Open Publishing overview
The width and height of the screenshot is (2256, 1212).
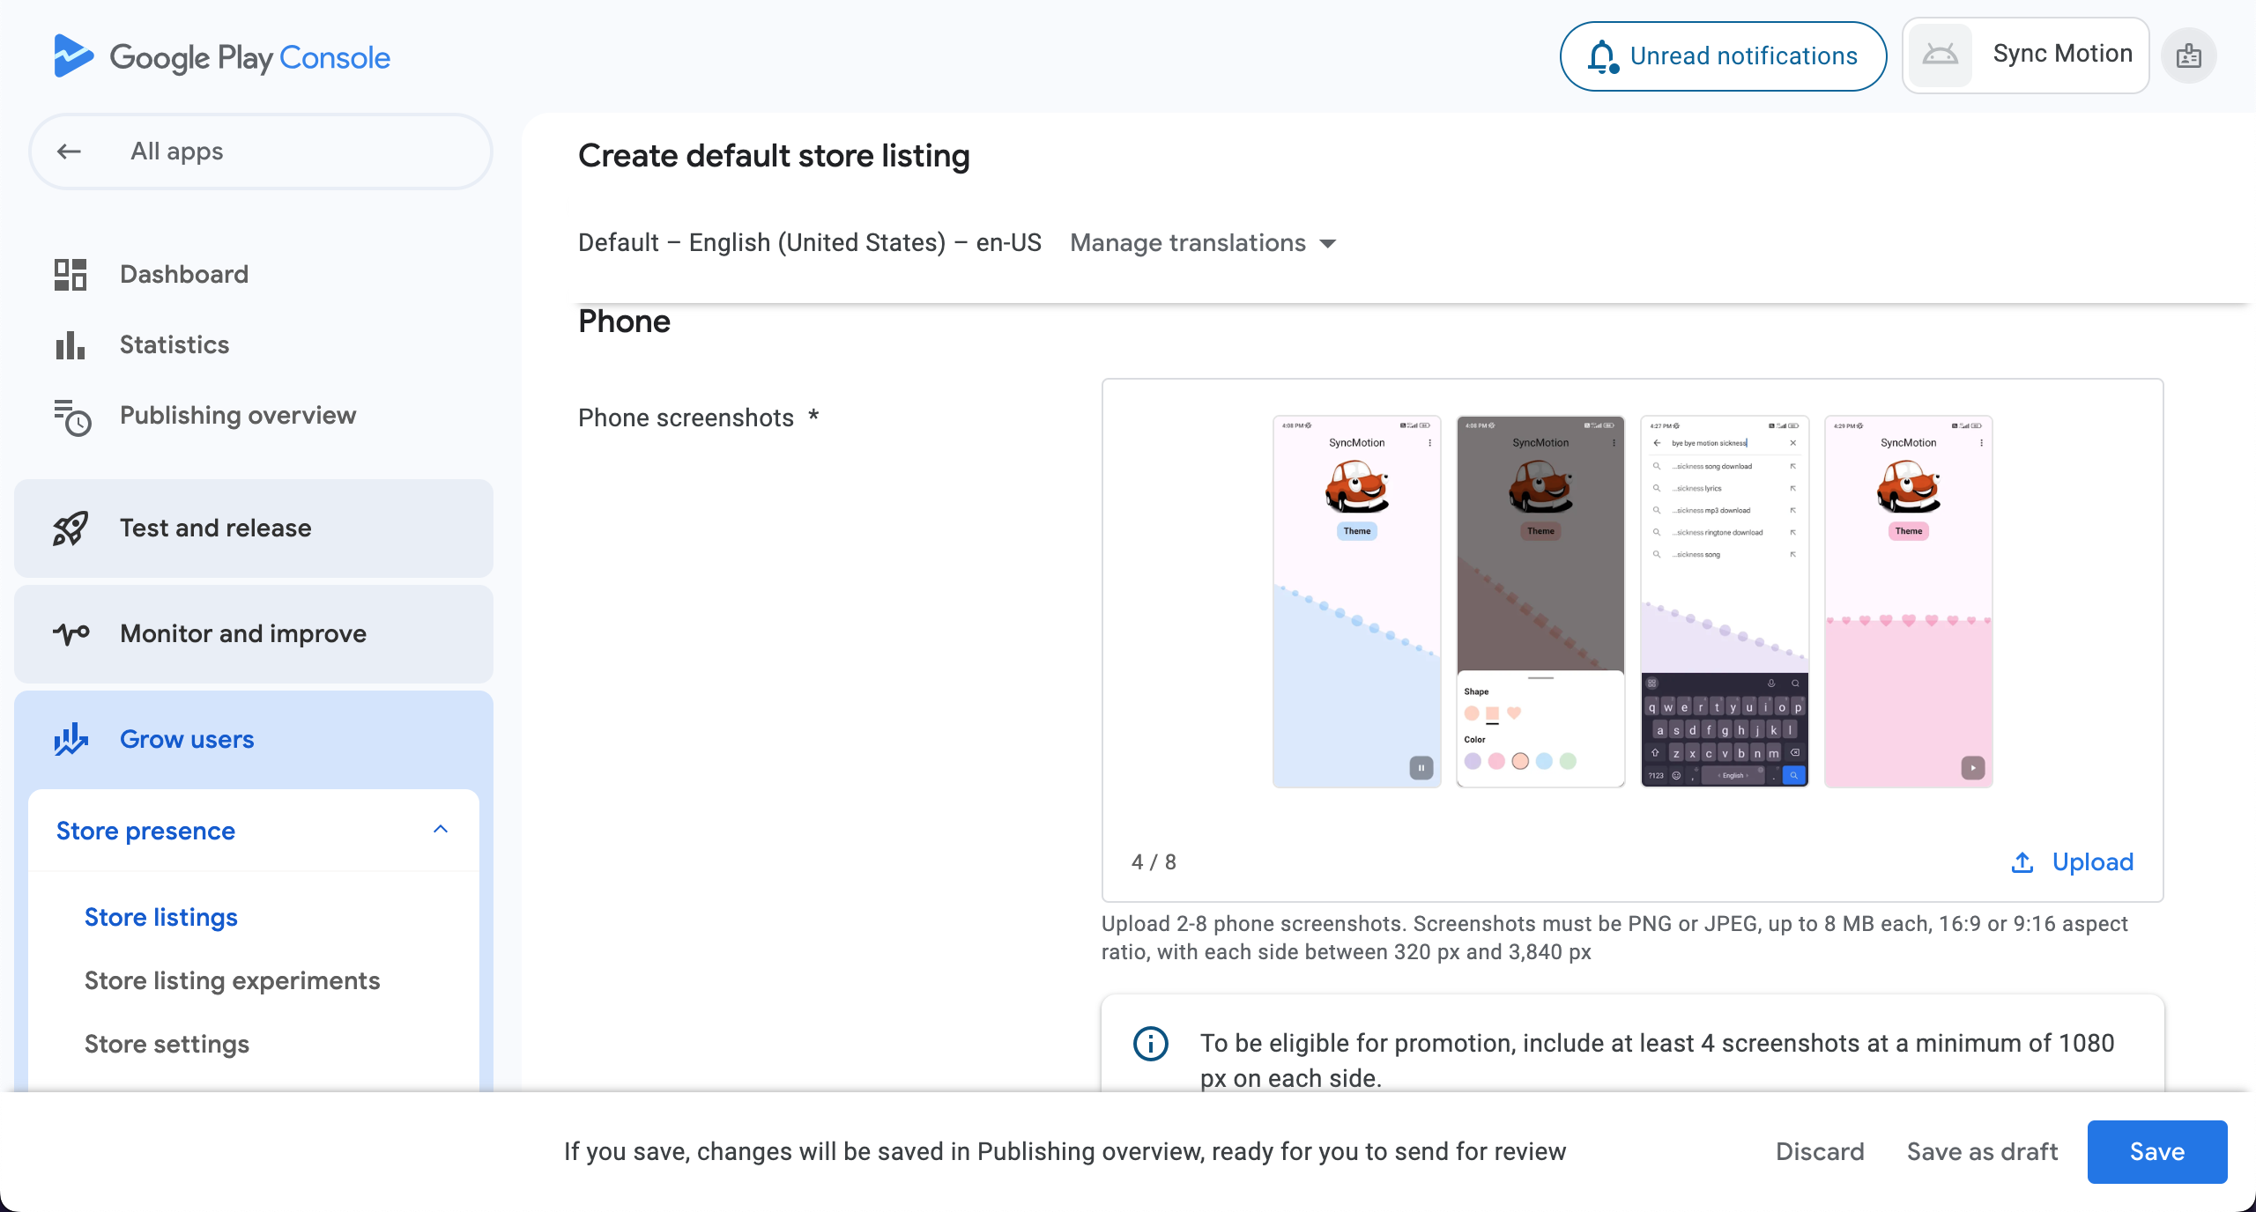click(x=238, y=416)
